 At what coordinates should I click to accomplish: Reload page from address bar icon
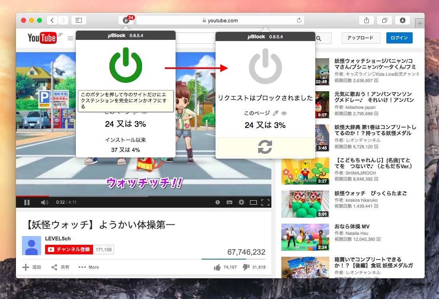point(299,20)
